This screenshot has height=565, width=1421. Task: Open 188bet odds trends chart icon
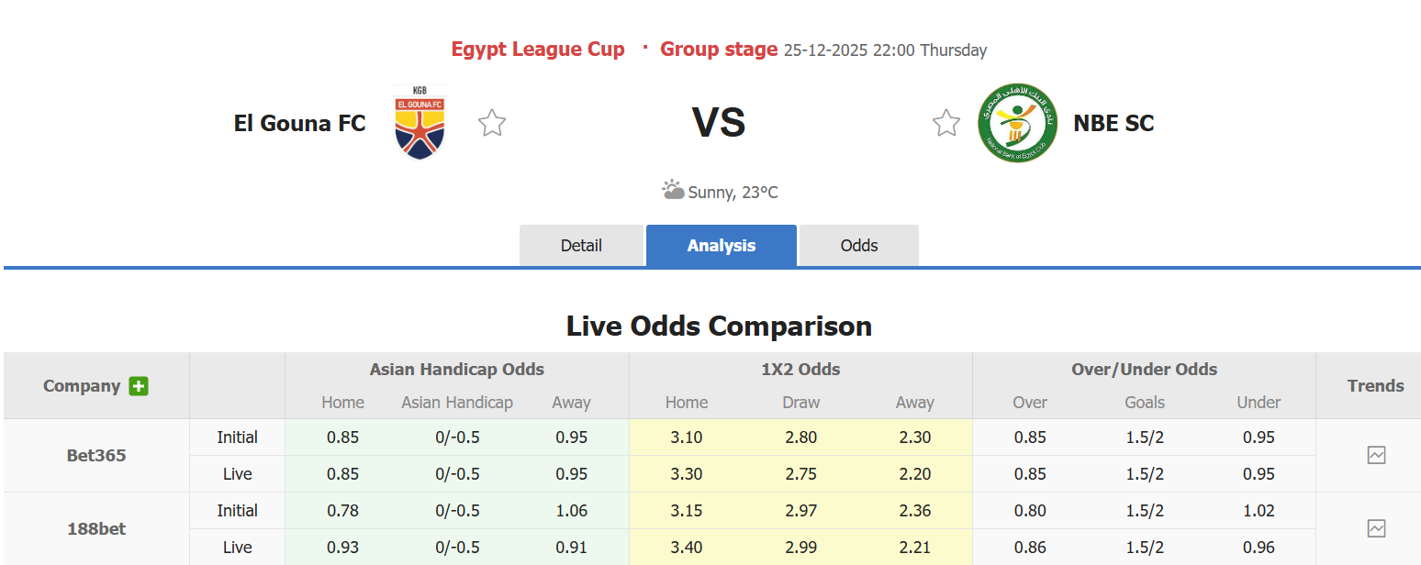[x=1376, y=528]
